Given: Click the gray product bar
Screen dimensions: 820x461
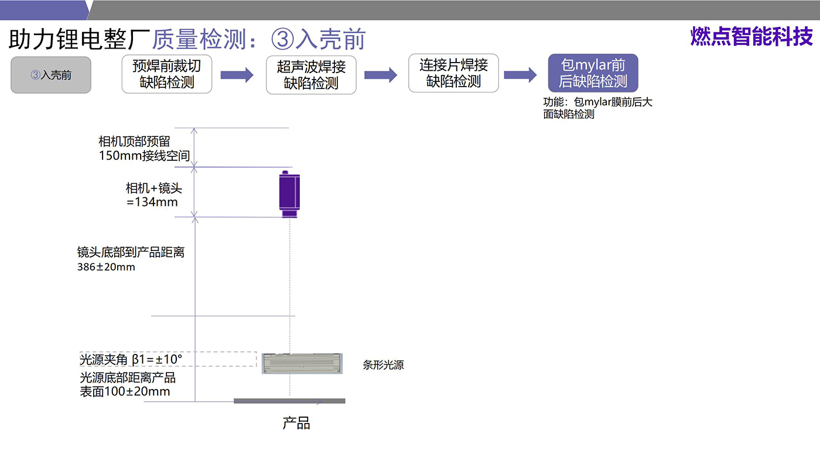Looking at the screenshot, I should [x=289, y=401].
